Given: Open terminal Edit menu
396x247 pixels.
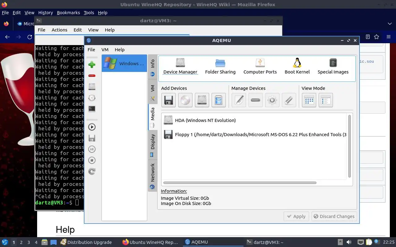Looking at the screenshot, I should 78,30.
